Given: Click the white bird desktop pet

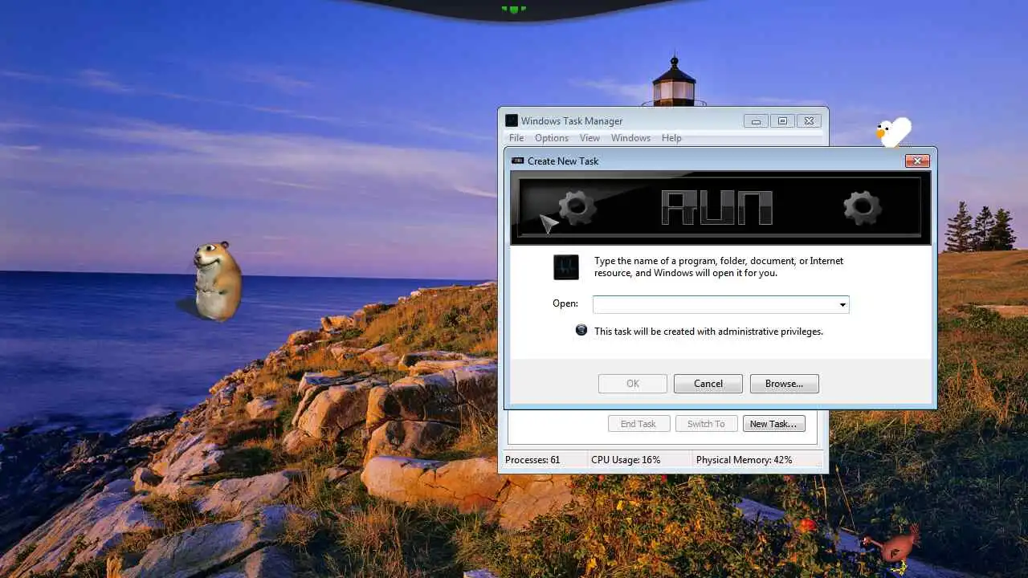Looking at the screenshot, I should (893, 132).
